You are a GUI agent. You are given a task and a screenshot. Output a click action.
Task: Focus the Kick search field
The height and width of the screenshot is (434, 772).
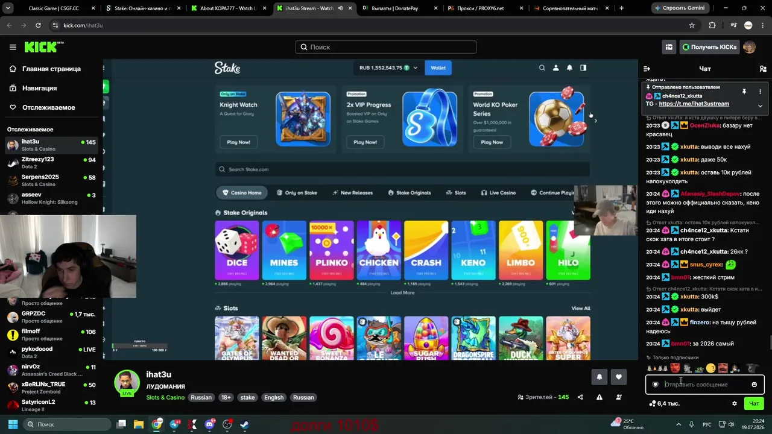click(x=386, y=47)
